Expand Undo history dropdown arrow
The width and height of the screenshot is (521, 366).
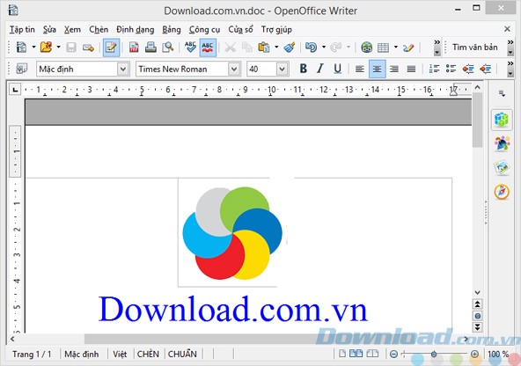coord(324,48)
